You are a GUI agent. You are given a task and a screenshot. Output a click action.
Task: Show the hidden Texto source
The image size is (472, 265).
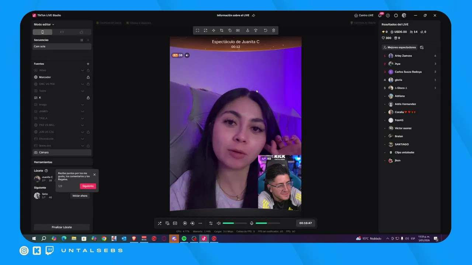pyautogui.click(x=83, y=91)
